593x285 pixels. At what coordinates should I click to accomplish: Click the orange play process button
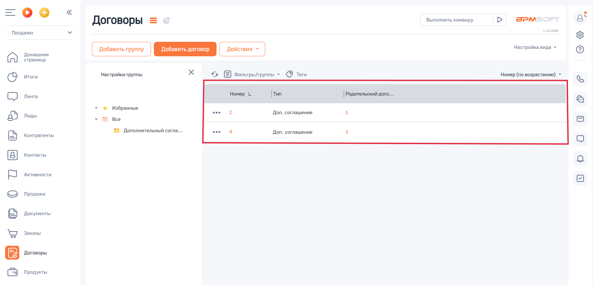pyautogui.click(x=27, y=13)
